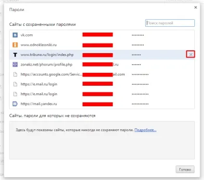Click the Google account username ending ail.com

coord(103,74)
